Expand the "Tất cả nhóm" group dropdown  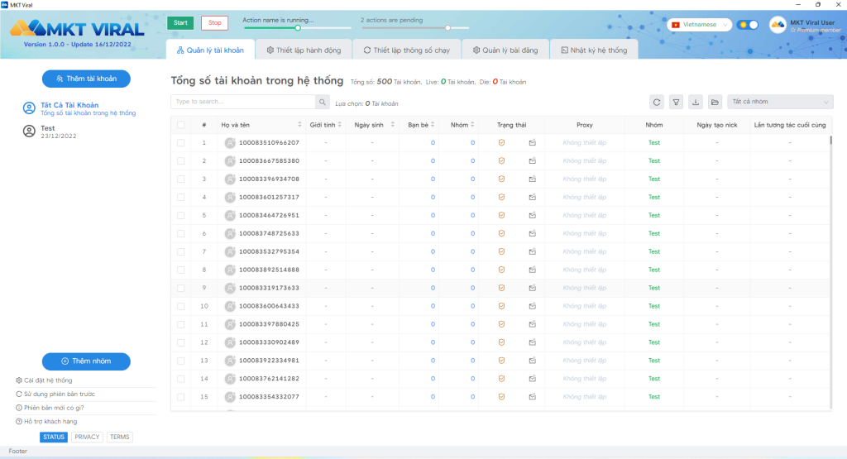(780, 102)
